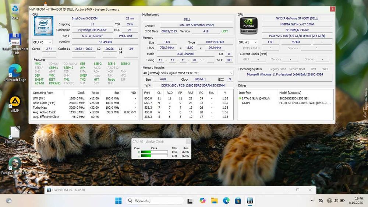Viewport: 368px width, 207px height.
Task: Expand the CPU #0 selector dropdown
Action: pos(42,42)
